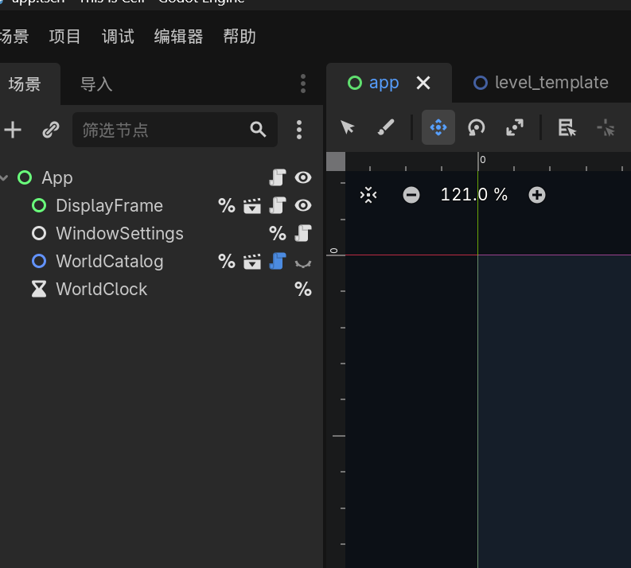This screenshot has height=568, width=631.
Task: Switch to the 场景 dock tab
Action: click(x=25, y=84)
